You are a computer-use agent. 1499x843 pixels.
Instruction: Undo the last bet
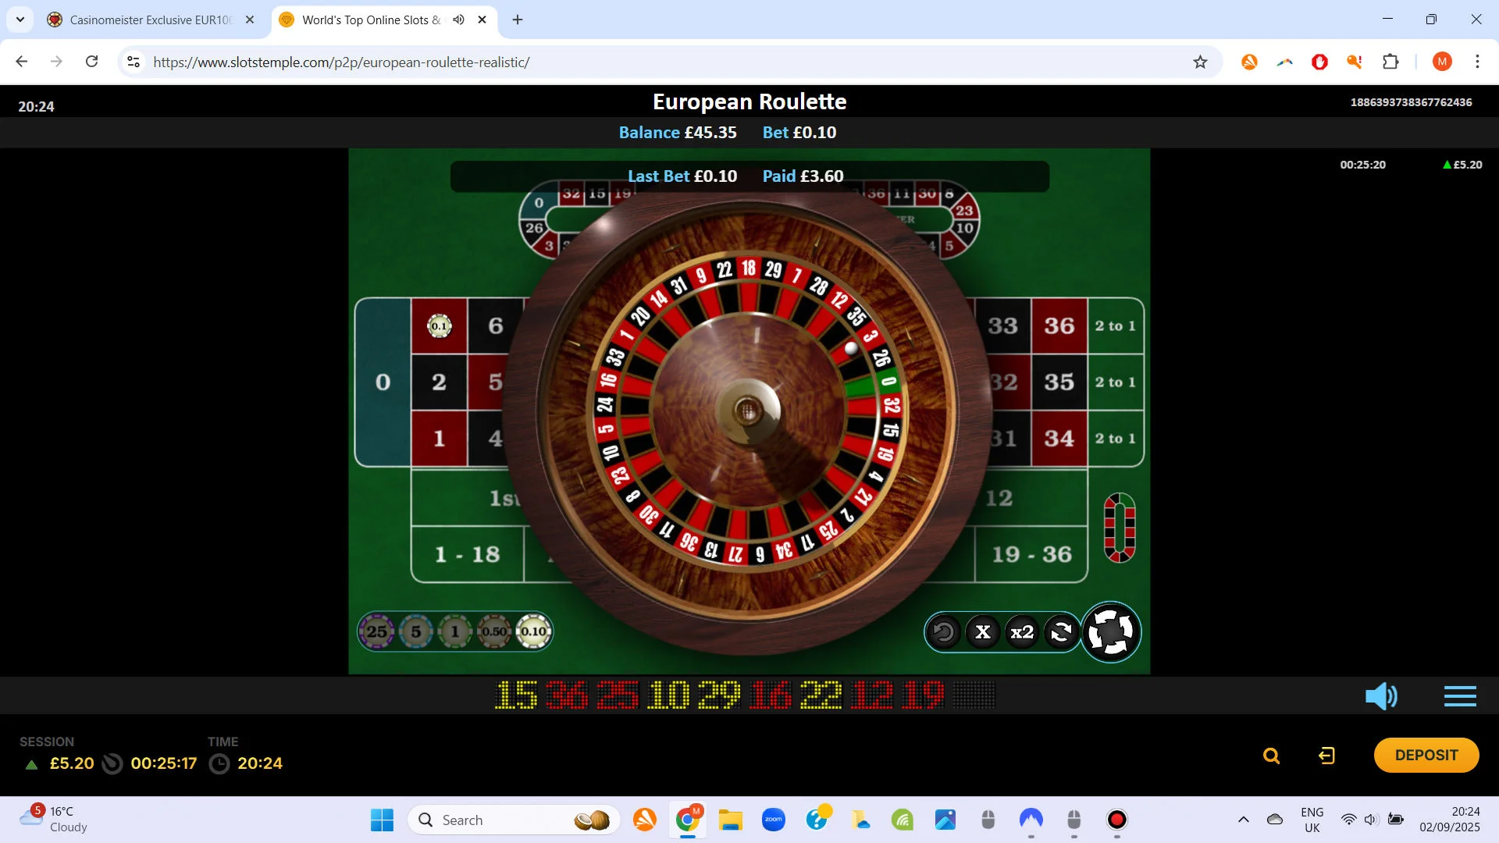pos(944,632)
